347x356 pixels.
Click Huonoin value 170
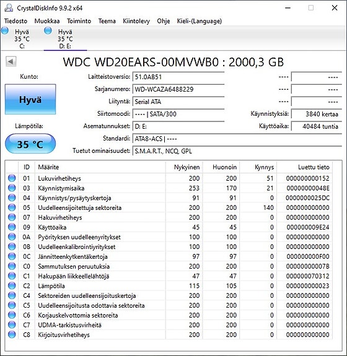coord(231,188)
